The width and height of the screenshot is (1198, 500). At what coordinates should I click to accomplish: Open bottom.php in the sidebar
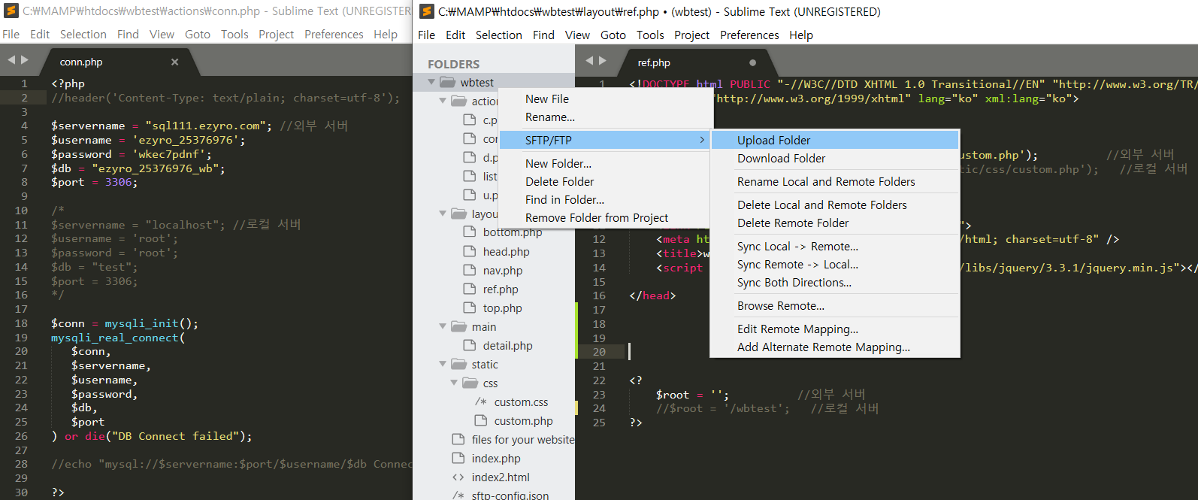[x=513, y=232]
